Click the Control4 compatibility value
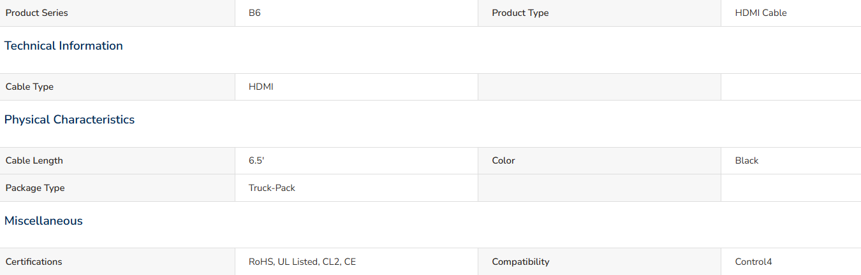The height and width of the screenshot is (275, 861). coord(753,262)
